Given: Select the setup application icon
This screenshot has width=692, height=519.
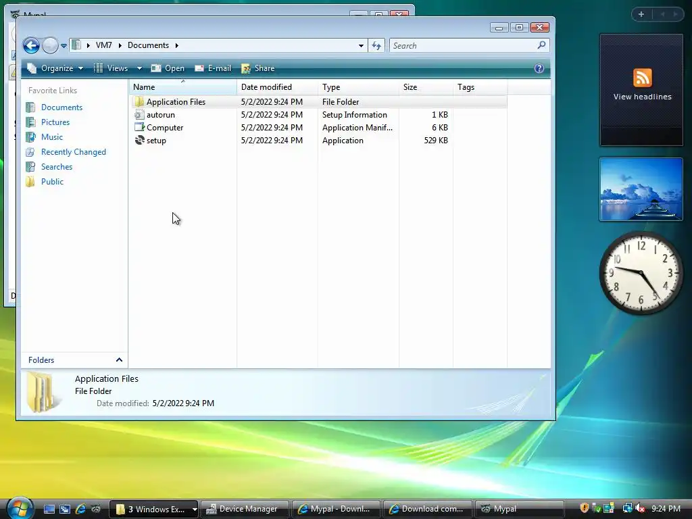Looking at the screenshot, I should pyautogui.click(x=139, y=141).
